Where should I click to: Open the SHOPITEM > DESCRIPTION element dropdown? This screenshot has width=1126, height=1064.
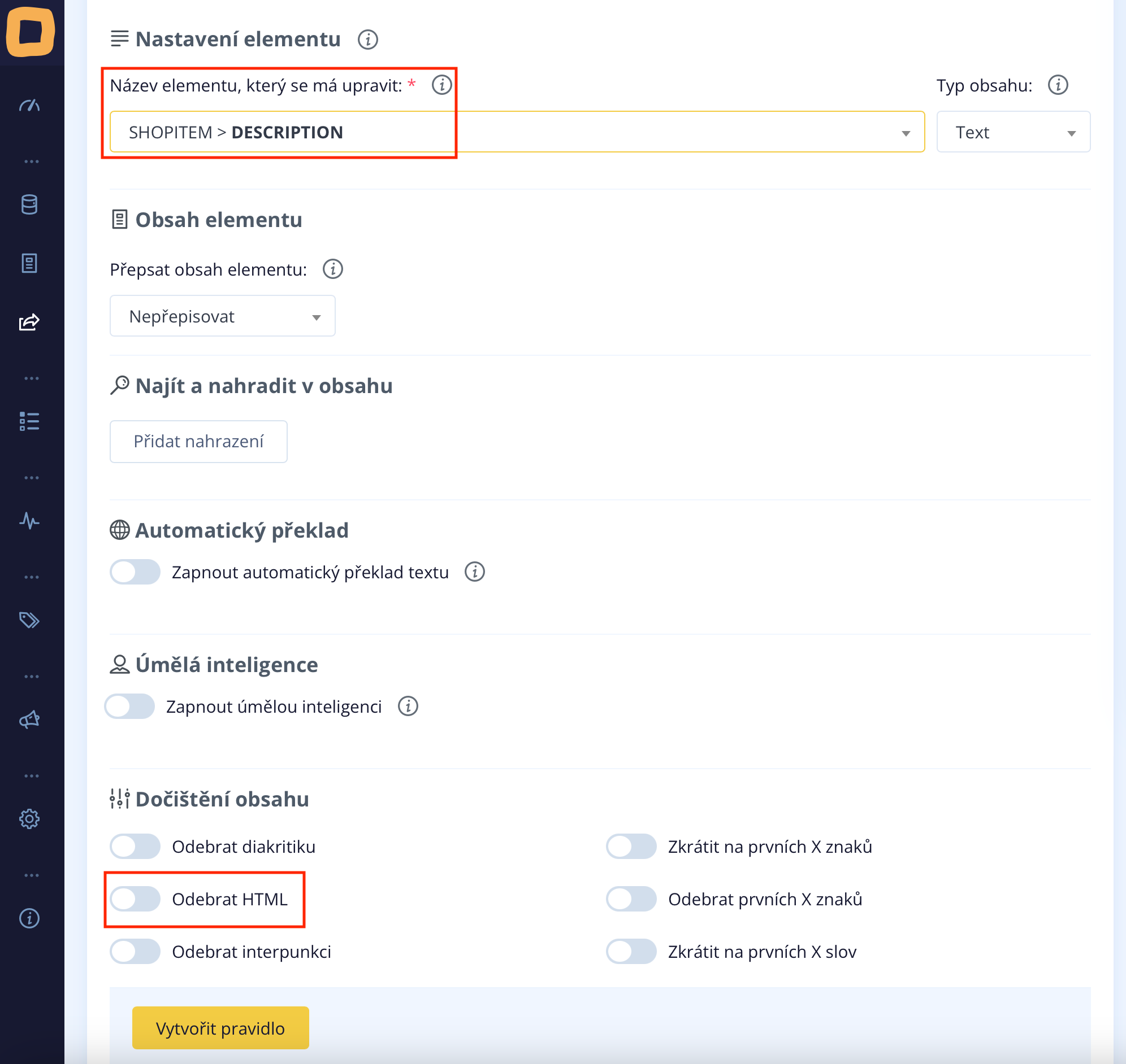coord(517,132)
